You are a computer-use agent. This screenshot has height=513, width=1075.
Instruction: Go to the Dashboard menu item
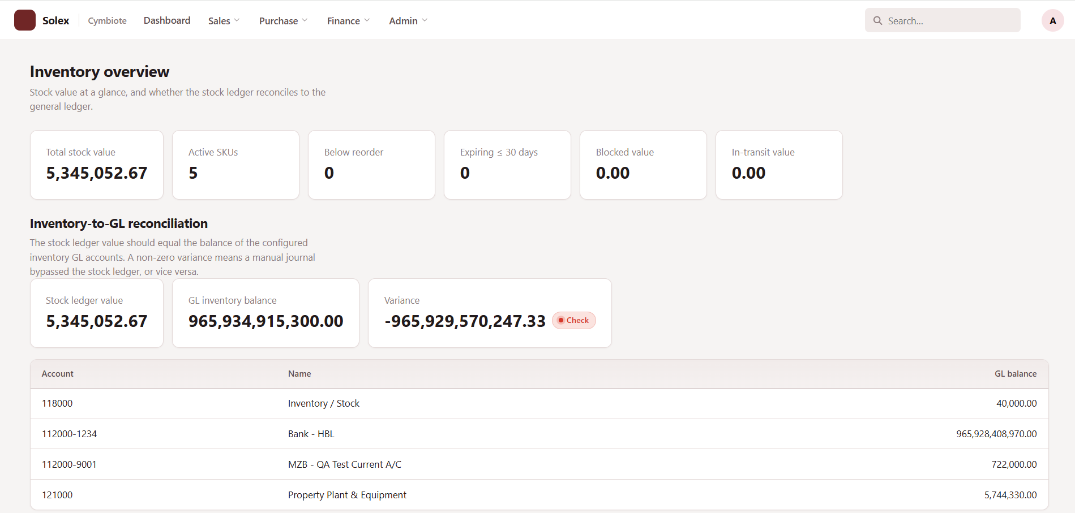click(x=167, y=20)
